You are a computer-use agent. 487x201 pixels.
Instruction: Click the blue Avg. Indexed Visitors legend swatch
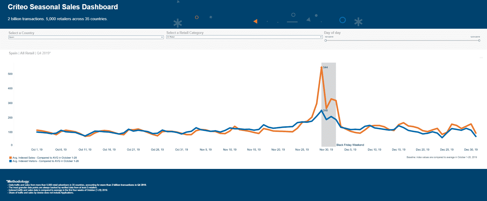tap(10, 161)
